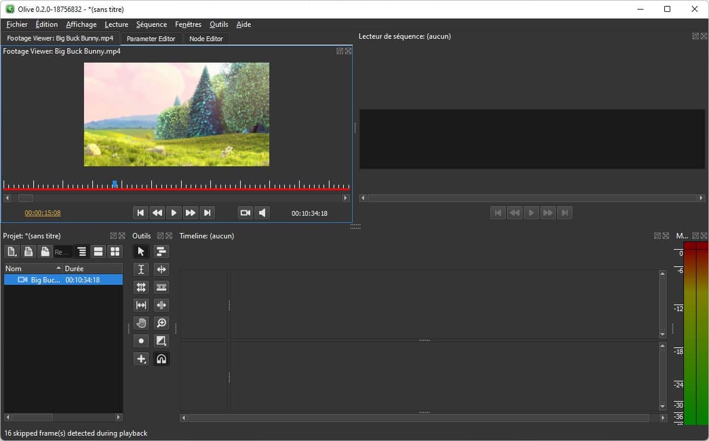
Task: Click the Durée column header
Action: click(x=93, y=269)
